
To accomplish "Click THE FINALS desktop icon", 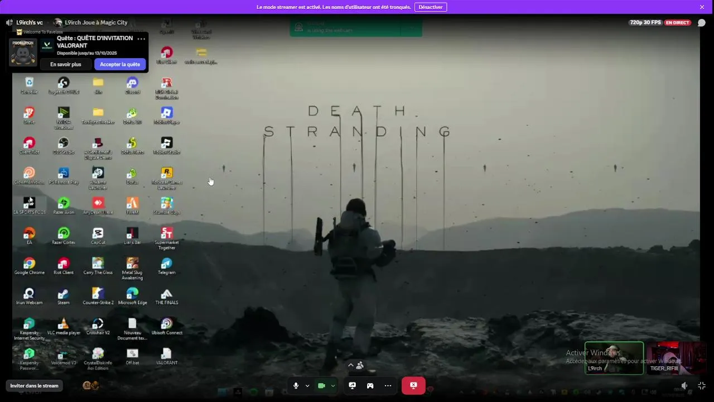I will [166, 296].
